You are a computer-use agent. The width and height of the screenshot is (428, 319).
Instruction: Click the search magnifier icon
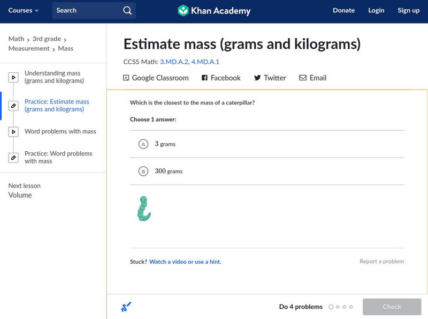pos(127,11)
